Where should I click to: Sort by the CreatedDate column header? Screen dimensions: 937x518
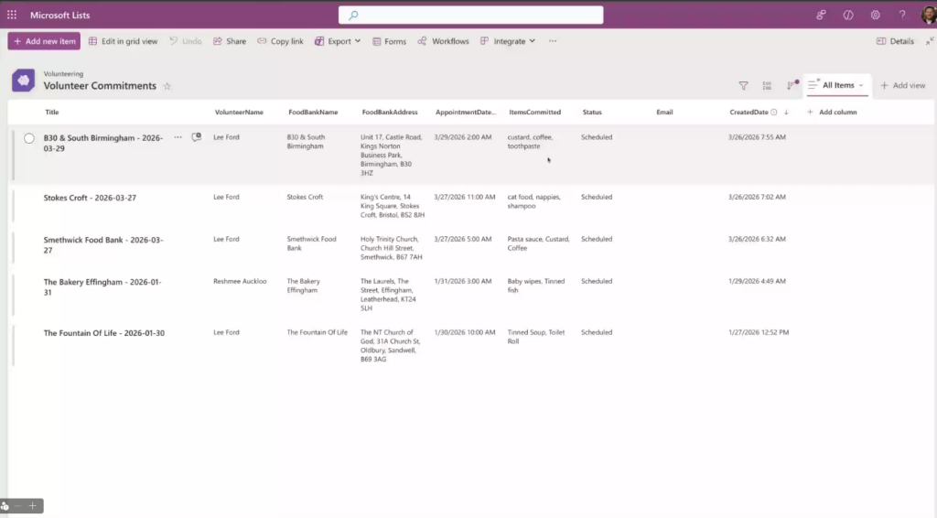(x=750, y=113)
